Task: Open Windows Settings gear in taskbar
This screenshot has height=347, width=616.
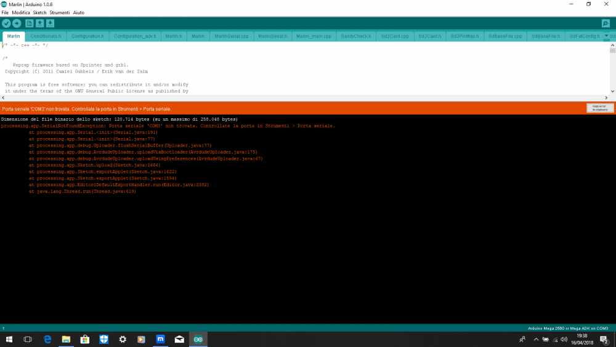Action: [x=123, y=339]
